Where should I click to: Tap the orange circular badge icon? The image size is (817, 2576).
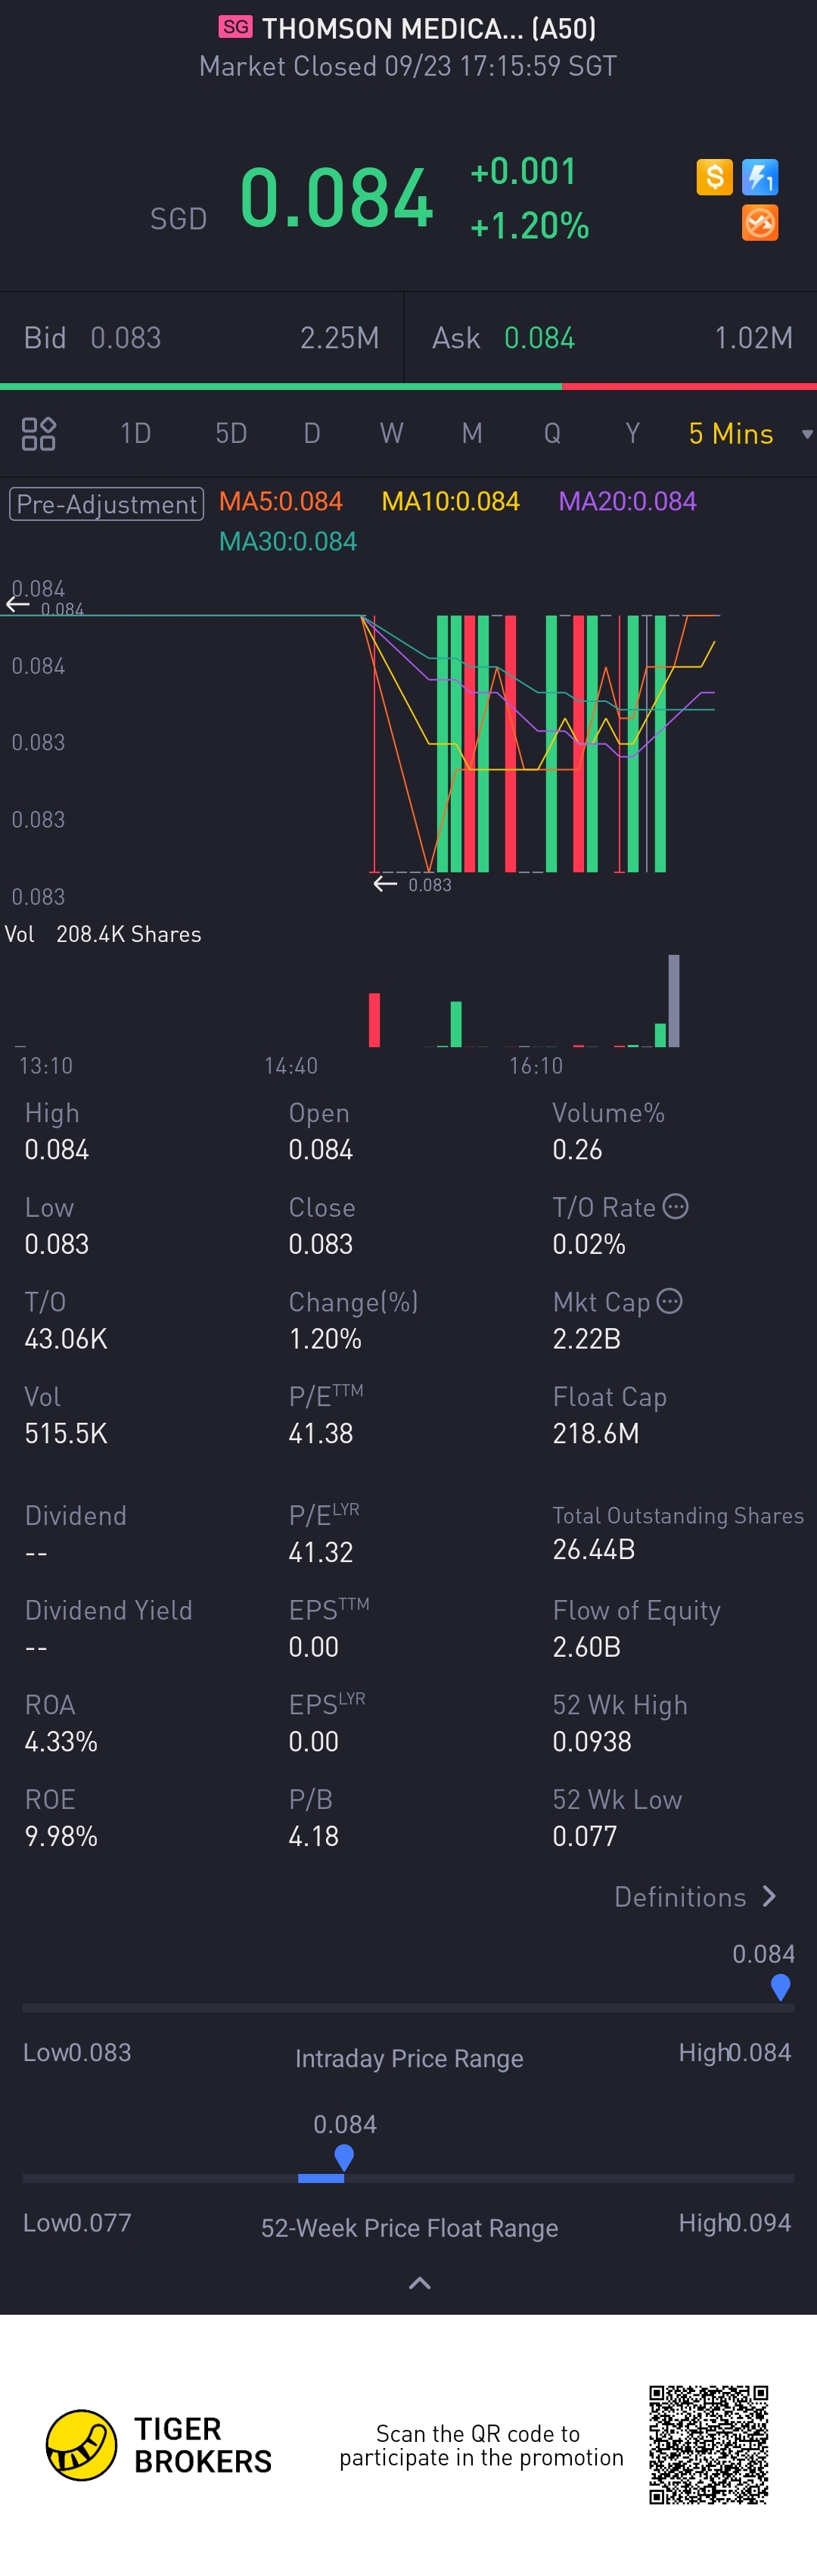click(x=760, y=223)
